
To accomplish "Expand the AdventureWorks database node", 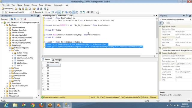I will pos(7,33).
